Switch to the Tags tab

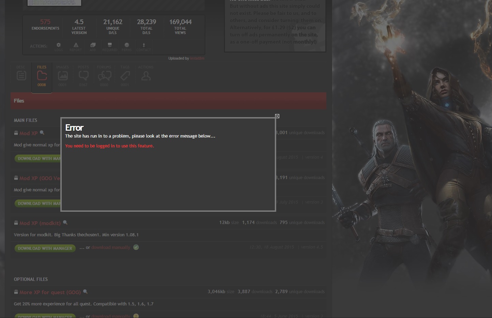point(125,76)
